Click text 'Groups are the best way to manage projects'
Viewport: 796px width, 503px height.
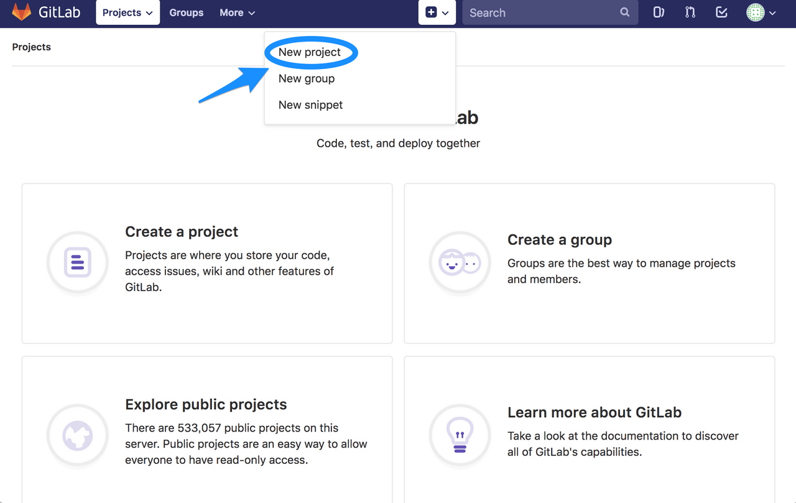click(621, 264)
